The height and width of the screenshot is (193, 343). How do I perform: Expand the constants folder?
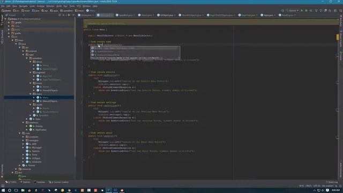tap(23, 137)
